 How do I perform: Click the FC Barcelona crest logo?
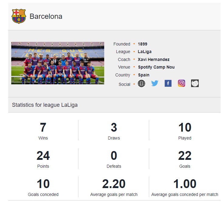[x=19, y=16]
